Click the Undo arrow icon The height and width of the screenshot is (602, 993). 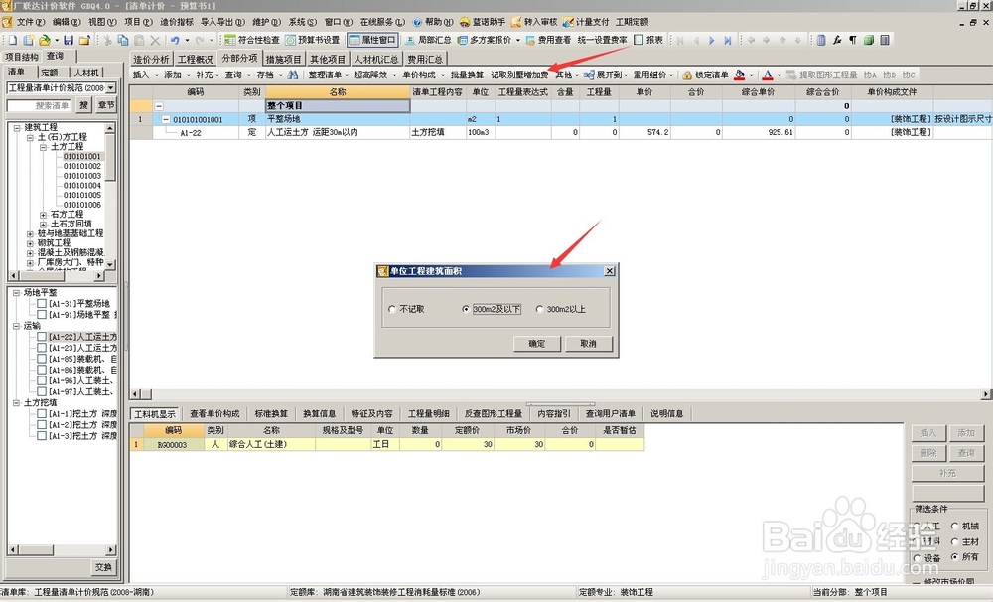(x=175, y=40)
